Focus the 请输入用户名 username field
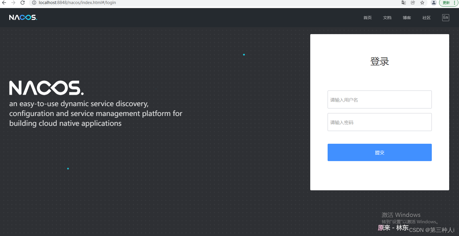The width and height of the screenshot is (459, 236). pos(380,99)
